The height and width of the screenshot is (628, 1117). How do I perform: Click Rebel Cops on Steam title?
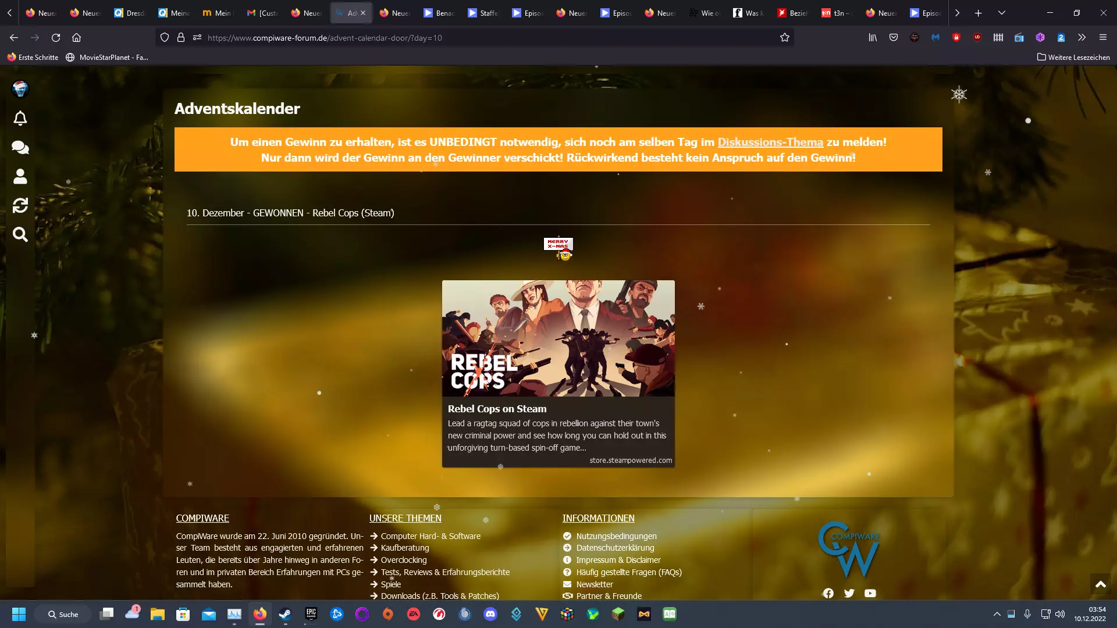click(x=497, y=409)
